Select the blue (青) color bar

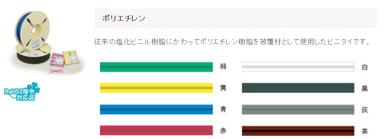click(x=156, y=109)
